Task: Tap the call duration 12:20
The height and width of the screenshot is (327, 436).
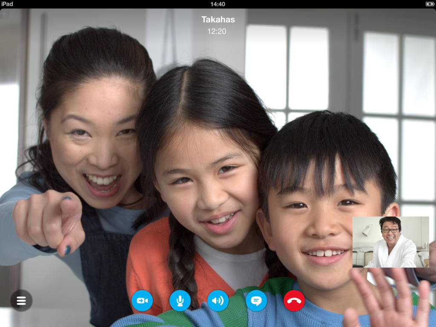Action: click(x=217, y=31)
